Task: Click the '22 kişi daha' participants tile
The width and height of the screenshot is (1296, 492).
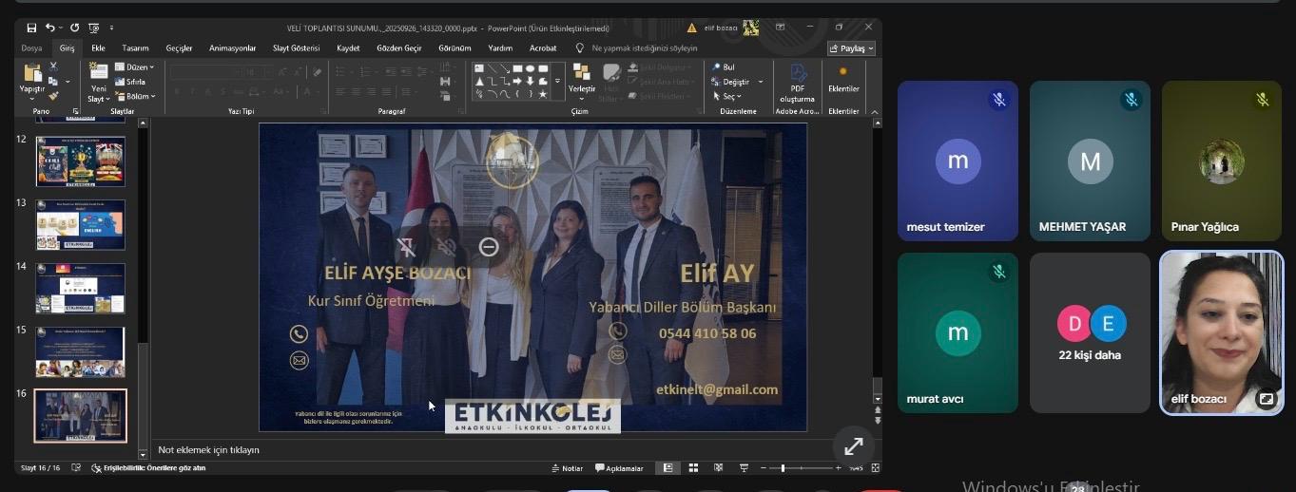Action: (1090, 332)
